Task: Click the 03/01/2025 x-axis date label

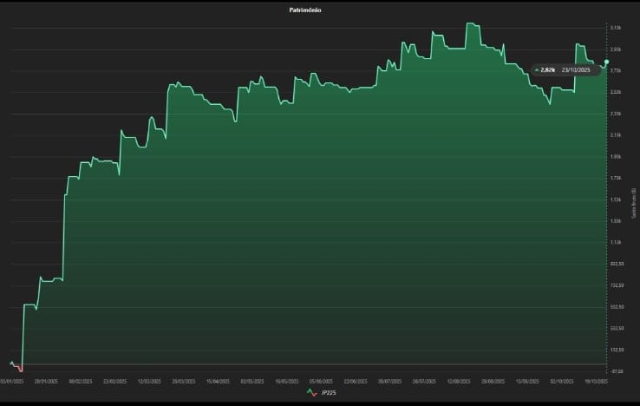Action: (10, 381)
